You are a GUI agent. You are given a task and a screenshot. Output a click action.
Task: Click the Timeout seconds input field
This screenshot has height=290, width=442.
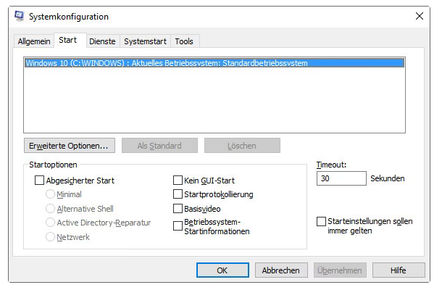[341, 178]
